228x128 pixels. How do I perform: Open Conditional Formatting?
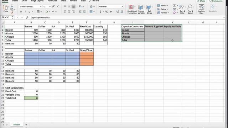(132, 9)
